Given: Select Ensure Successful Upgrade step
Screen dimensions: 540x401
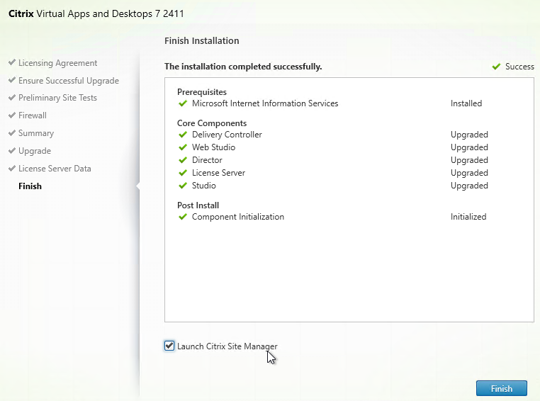Looking at the screenshot, I should (68, 81).
